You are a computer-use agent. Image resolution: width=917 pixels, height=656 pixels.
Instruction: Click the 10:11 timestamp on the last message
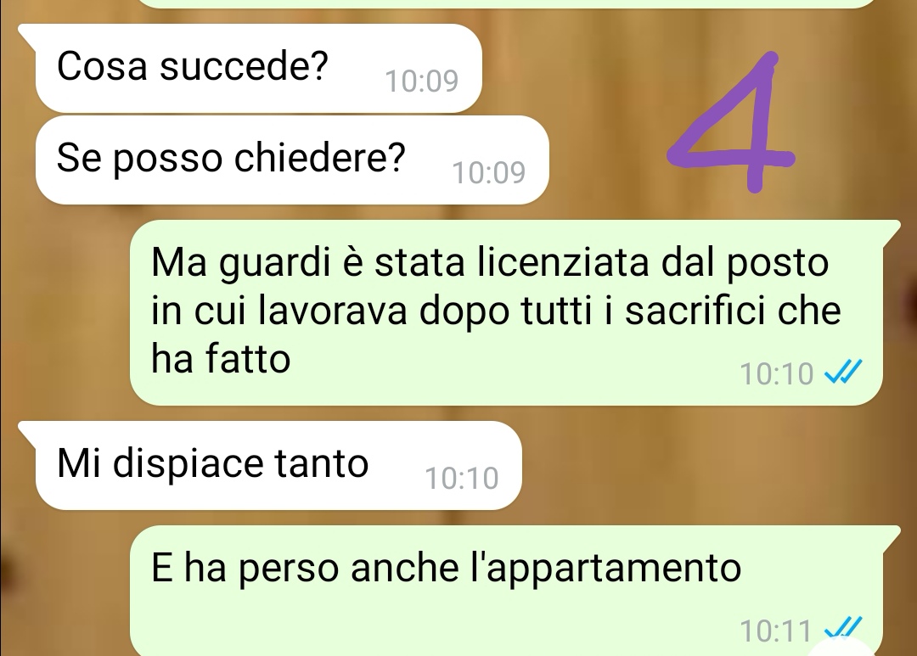(x=775, y=631)
